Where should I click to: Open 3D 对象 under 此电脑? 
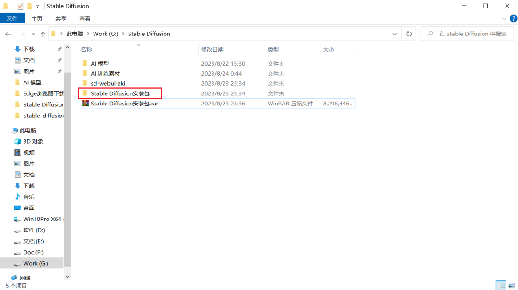pos(33,141)
